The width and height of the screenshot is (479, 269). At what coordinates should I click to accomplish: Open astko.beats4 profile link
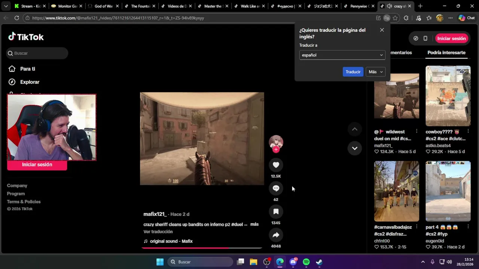(438, 146)
